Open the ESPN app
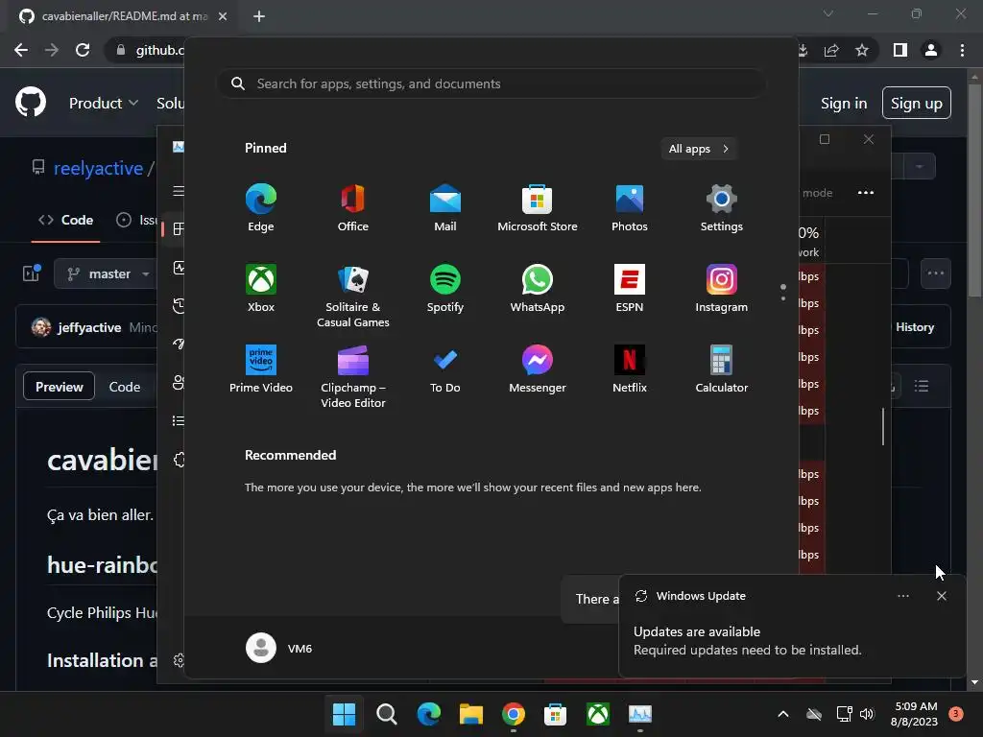Viewport: 983px width, 737px height. [630, 288]
